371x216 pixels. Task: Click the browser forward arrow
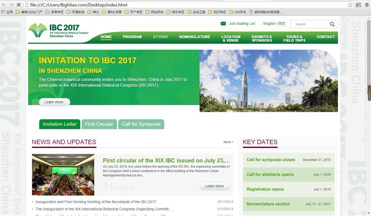tap(11, 5)
